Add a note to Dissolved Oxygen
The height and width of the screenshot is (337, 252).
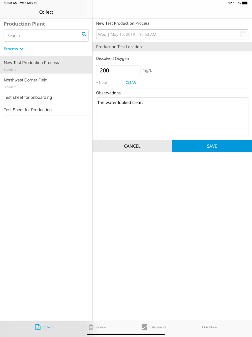[101, 83]
